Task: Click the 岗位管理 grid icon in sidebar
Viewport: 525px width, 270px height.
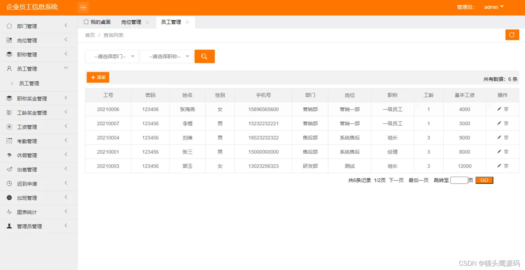Action: point(9,40)
